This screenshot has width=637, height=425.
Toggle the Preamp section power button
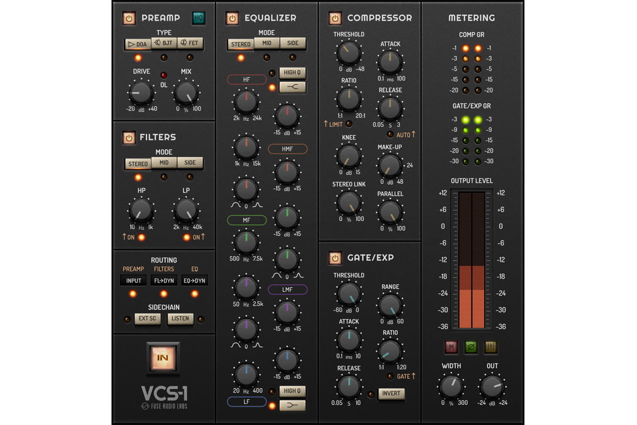[x=129, y=18]
